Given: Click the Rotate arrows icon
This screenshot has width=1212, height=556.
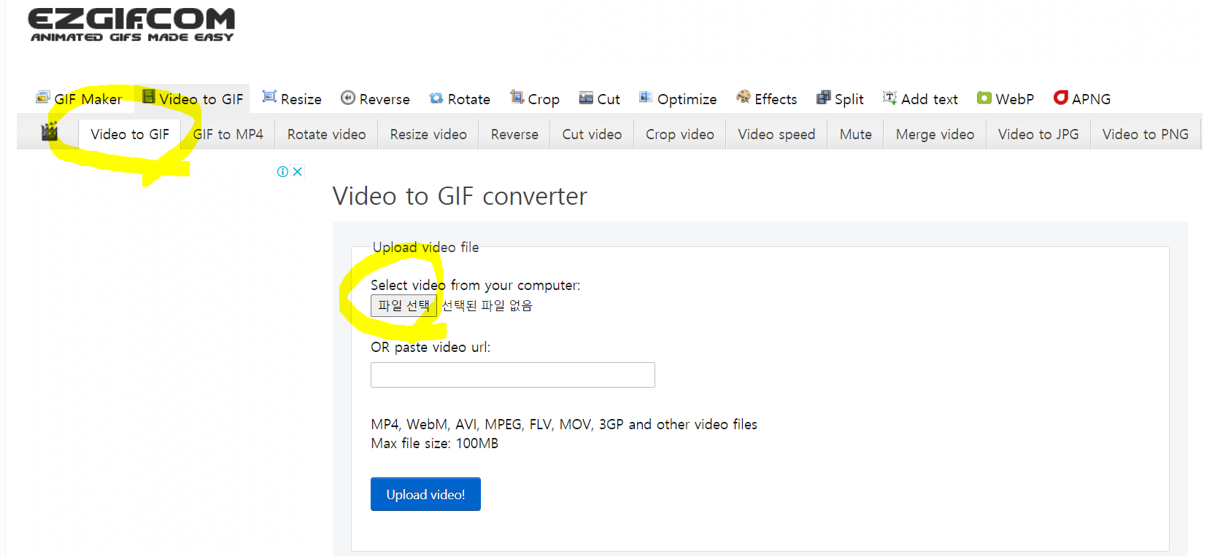Looking at the screenshot, I should click(436, 98).
